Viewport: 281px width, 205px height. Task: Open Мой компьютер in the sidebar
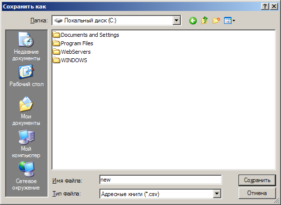point(26,144)
